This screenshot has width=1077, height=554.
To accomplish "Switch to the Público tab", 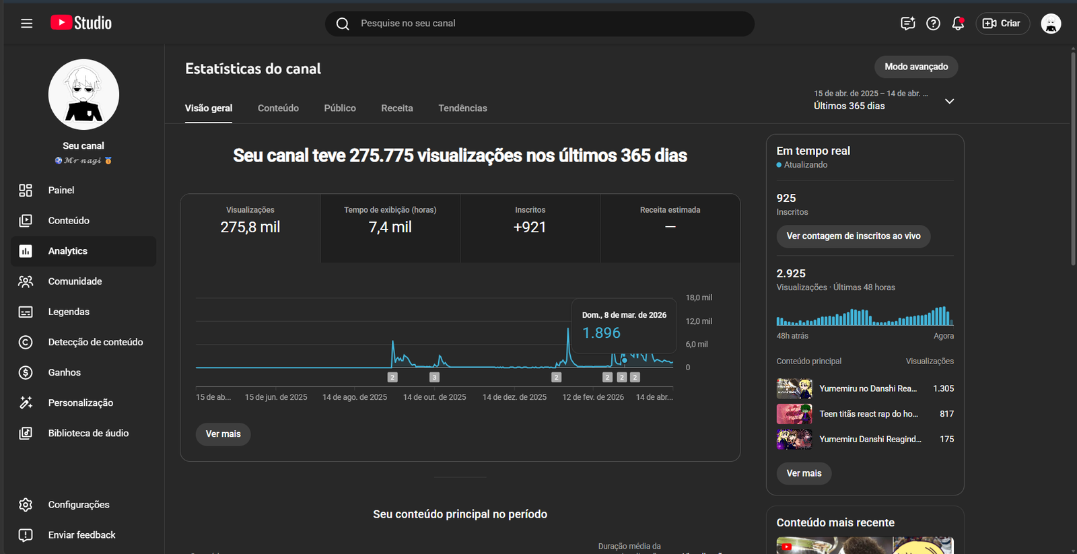I will 340,108.
